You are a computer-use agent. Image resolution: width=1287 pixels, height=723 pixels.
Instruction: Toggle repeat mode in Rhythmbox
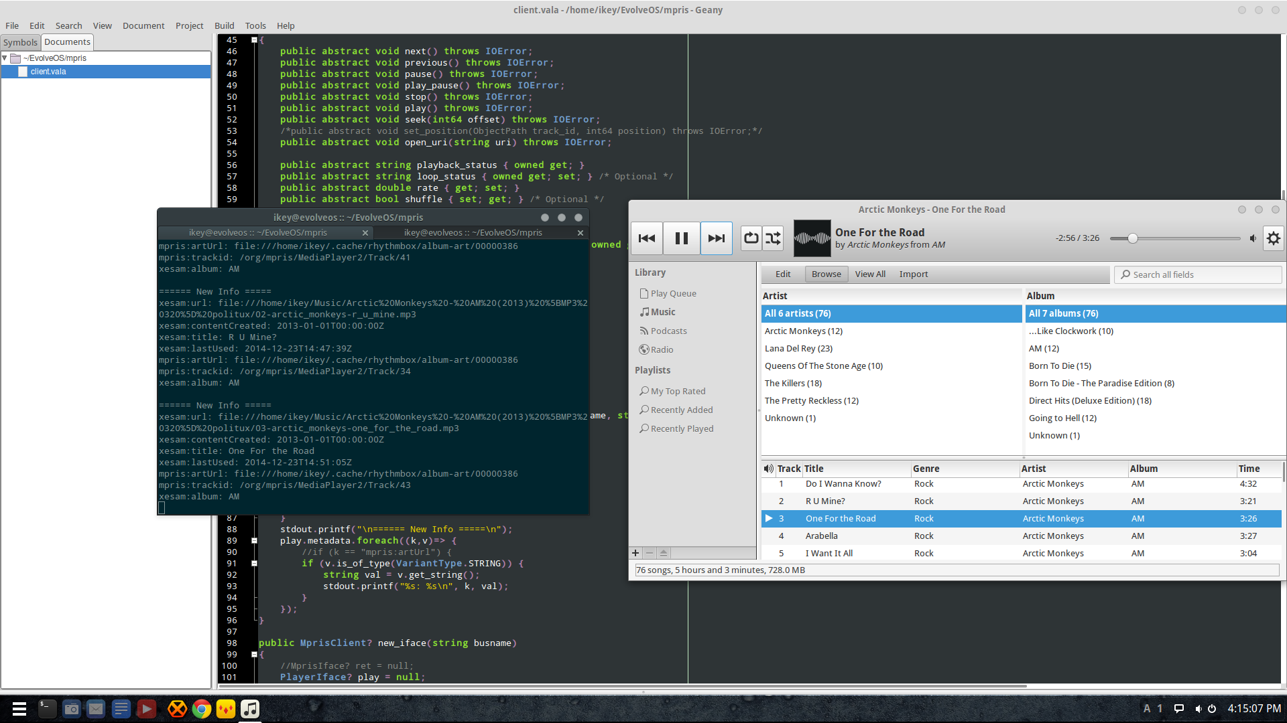(x=751, y=238)
